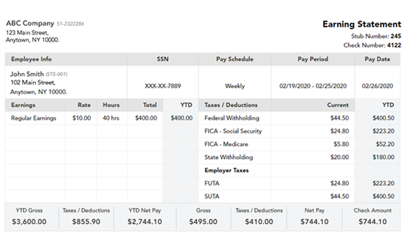
Task: Click the $10.00 rate value
Action: pyautogui.click(x=81, y=118)
